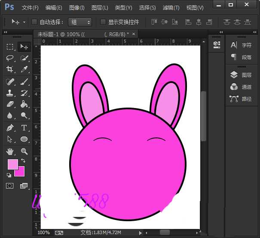Select the Hand tool
Viewport: 260px width, 238px height.
coord(10,151)
